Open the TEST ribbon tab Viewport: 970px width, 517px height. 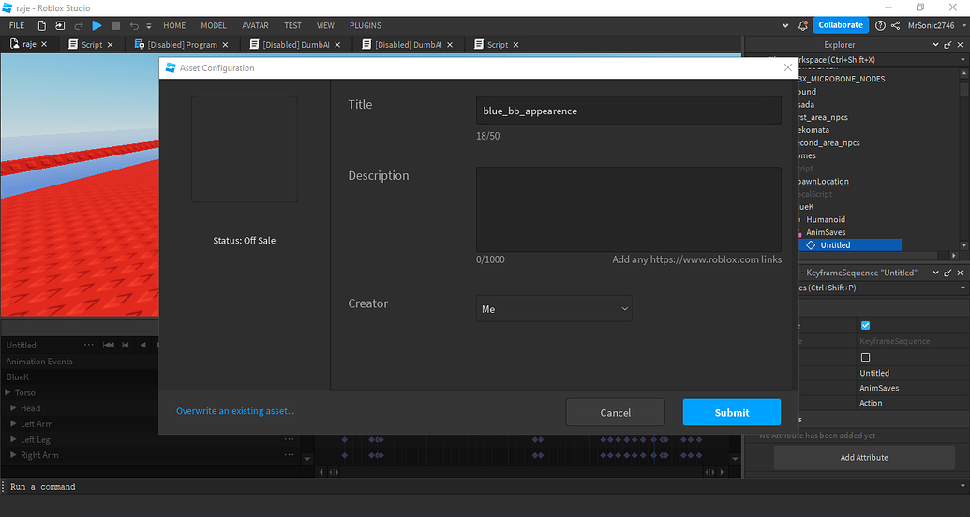[x=292, y=25]
